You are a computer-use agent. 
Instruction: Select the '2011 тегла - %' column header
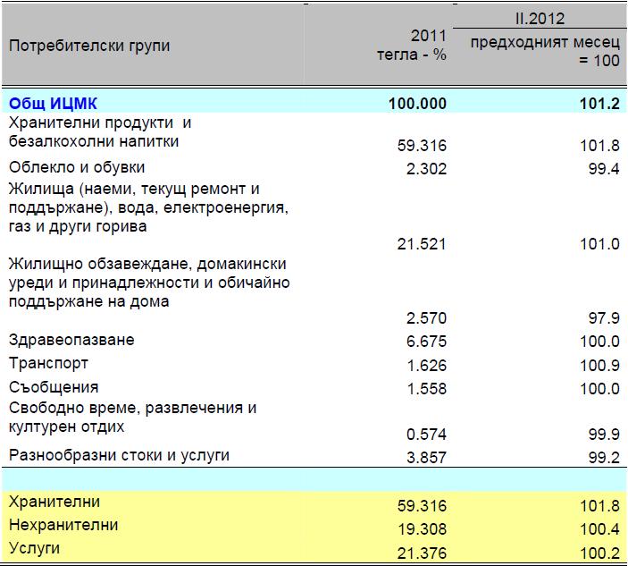pyautogui.click(x=412, y=45)
